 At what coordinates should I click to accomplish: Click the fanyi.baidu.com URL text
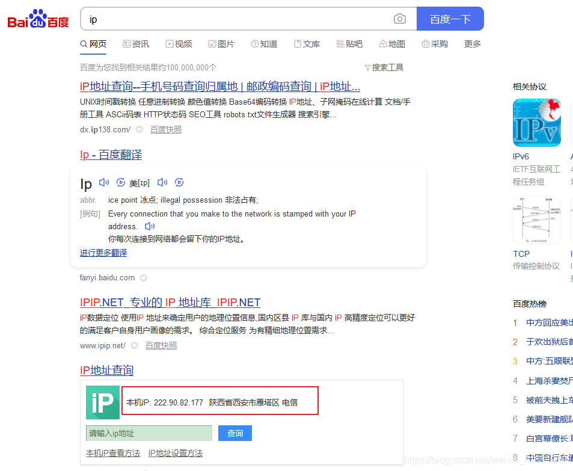[107, 277]
